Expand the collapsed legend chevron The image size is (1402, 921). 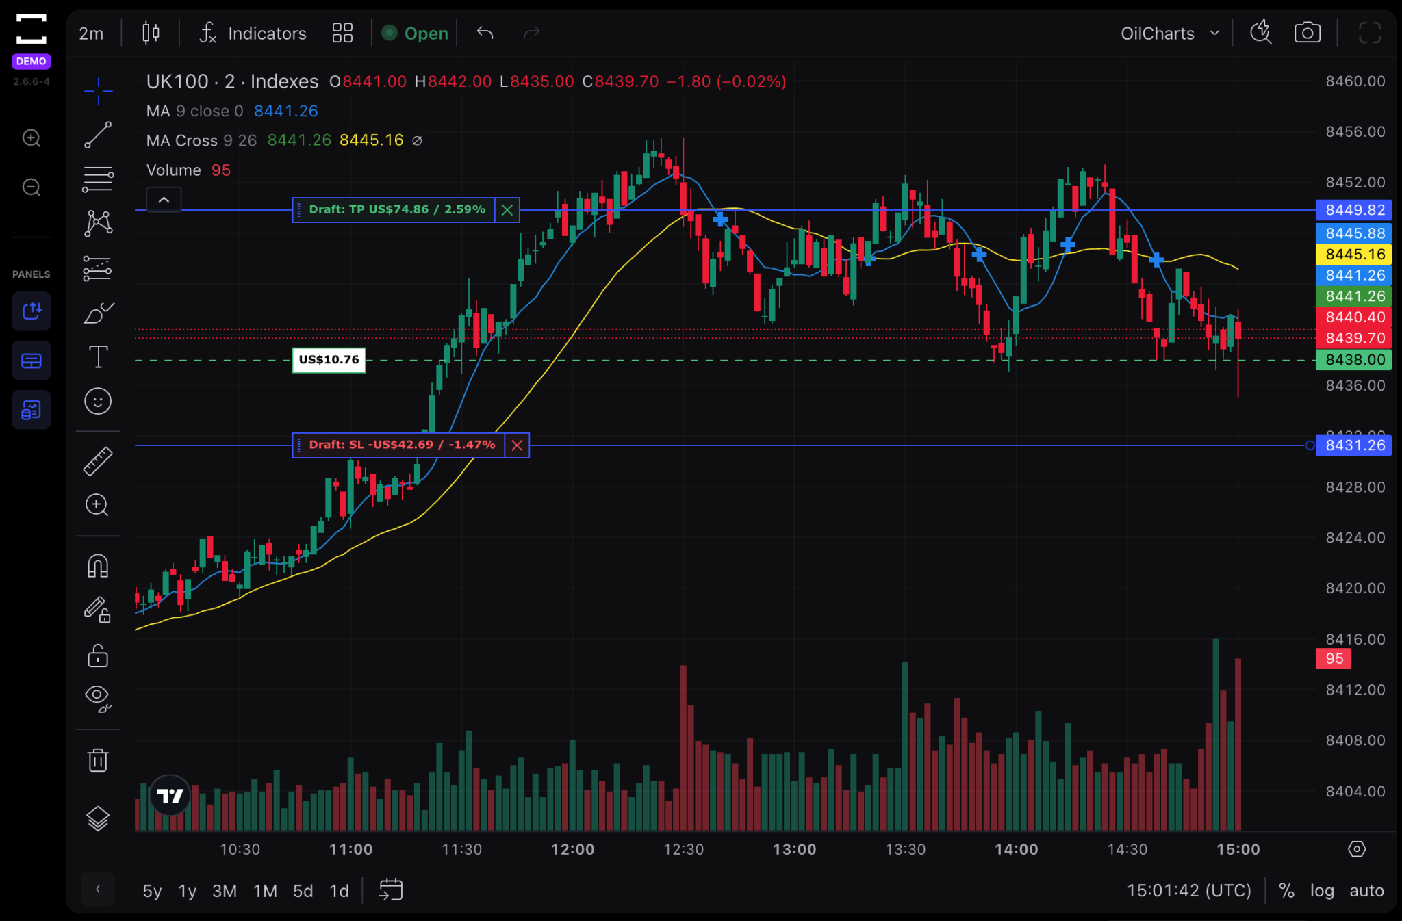pyautogui.click(x=164, y=200)
